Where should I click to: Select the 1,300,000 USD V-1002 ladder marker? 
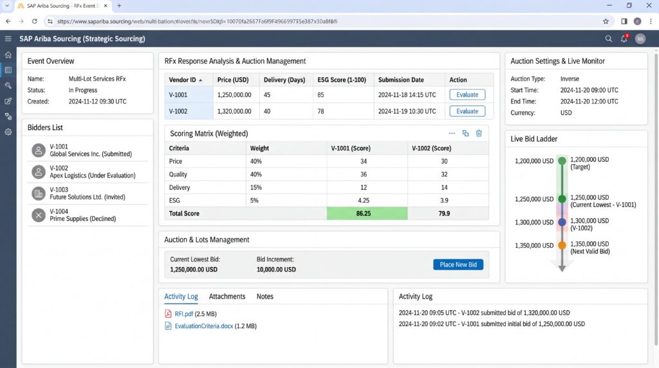(562, 222)
